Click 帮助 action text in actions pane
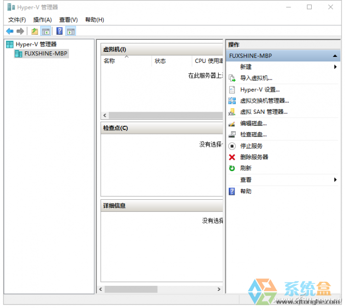 (x=246, y=191)
